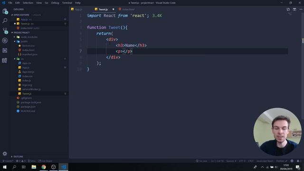Open the File menu
This screenshot has height=171, width=304.
tap(10, 3)
